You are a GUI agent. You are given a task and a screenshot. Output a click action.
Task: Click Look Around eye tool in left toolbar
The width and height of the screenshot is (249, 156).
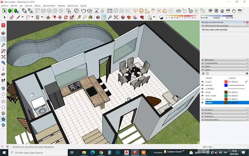pyautogui.click(x=3, y=75)
